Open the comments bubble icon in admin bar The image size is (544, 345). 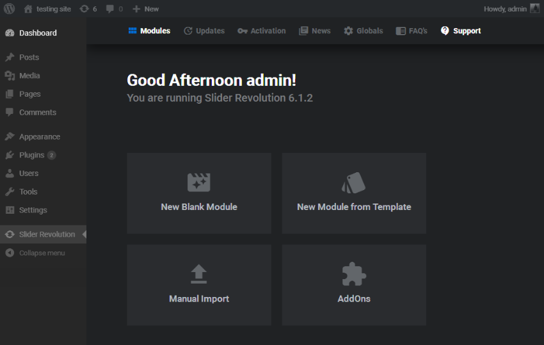tap(110, 9)
